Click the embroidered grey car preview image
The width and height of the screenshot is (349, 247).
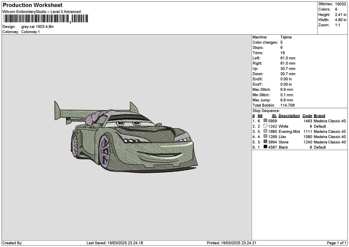[x=127, y=136]
